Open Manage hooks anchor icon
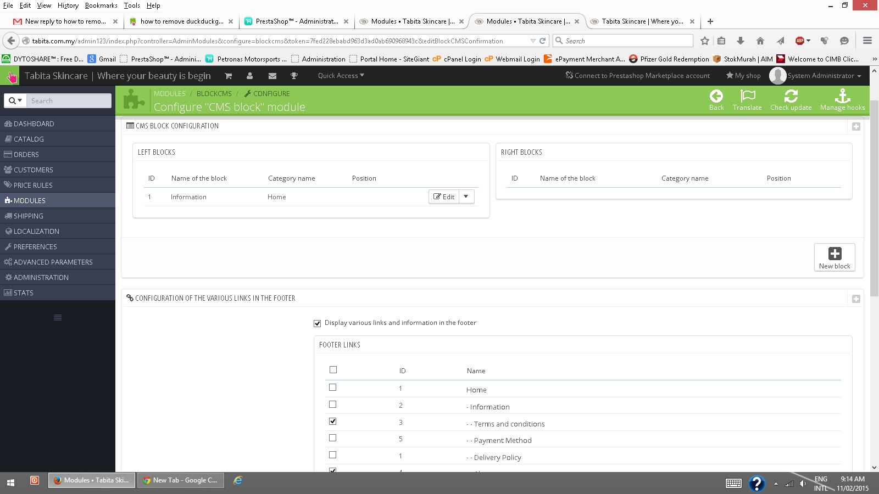The height and width of the screenshot is (494, 879). pos(842,100)
